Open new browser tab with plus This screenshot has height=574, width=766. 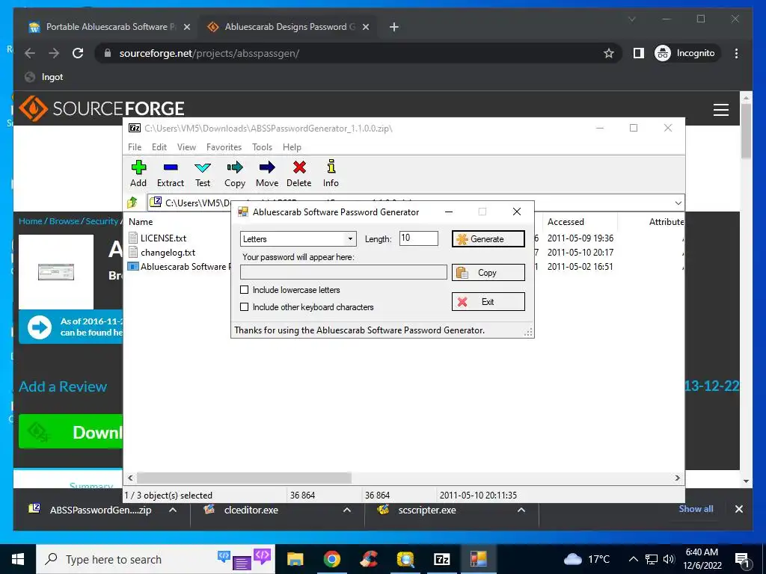(x=394, y=28)
